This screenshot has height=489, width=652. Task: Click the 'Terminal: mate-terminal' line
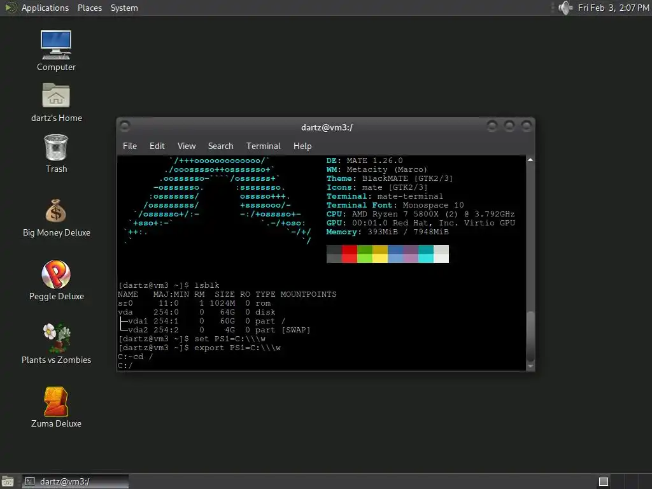click(x=385, y=196)
